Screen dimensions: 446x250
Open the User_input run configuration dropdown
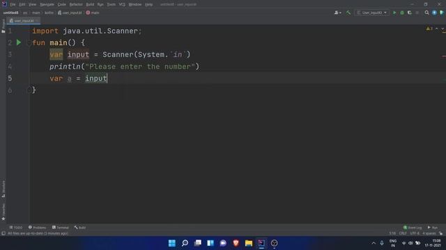click(372, 12)
